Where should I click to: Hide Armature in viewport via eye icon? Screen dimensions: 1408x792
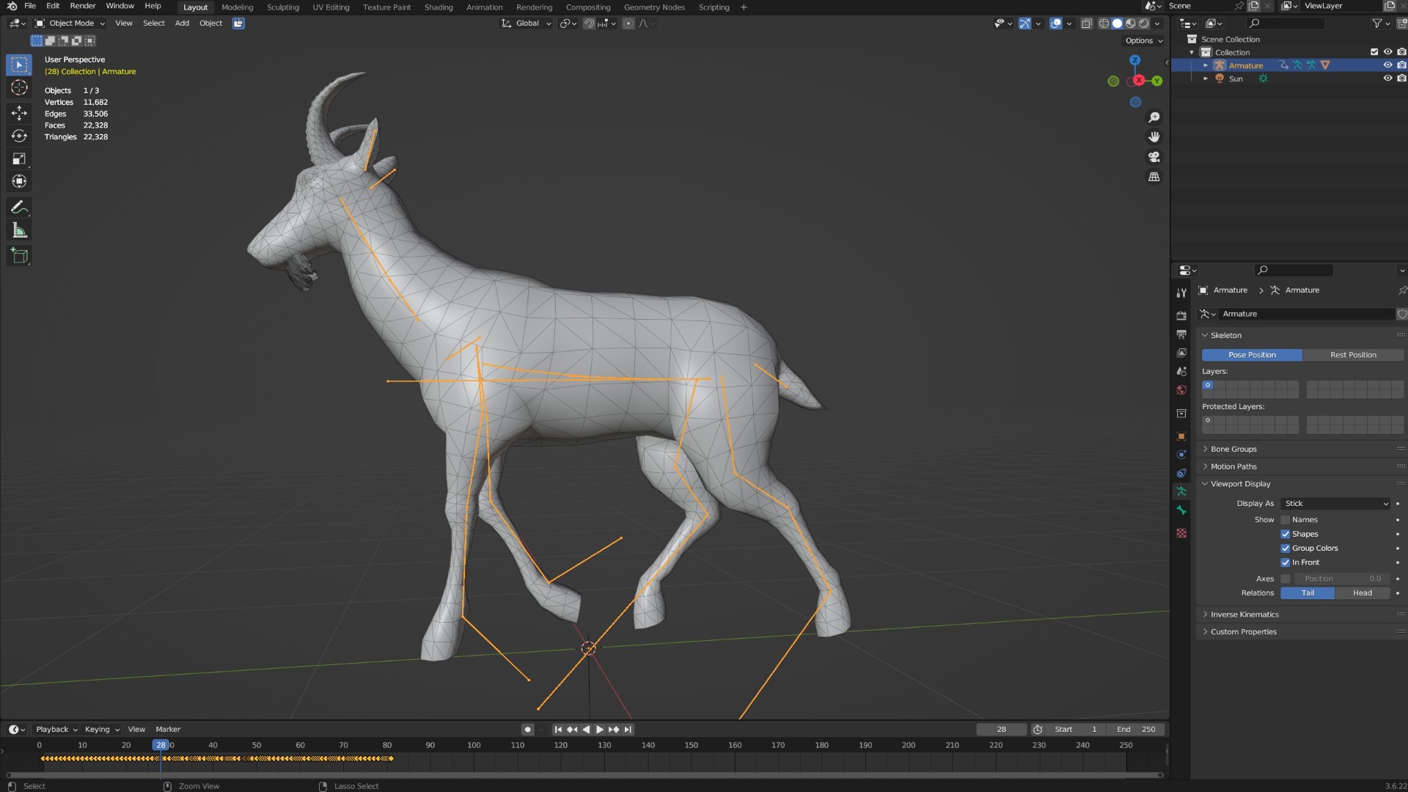(1387, 65)
